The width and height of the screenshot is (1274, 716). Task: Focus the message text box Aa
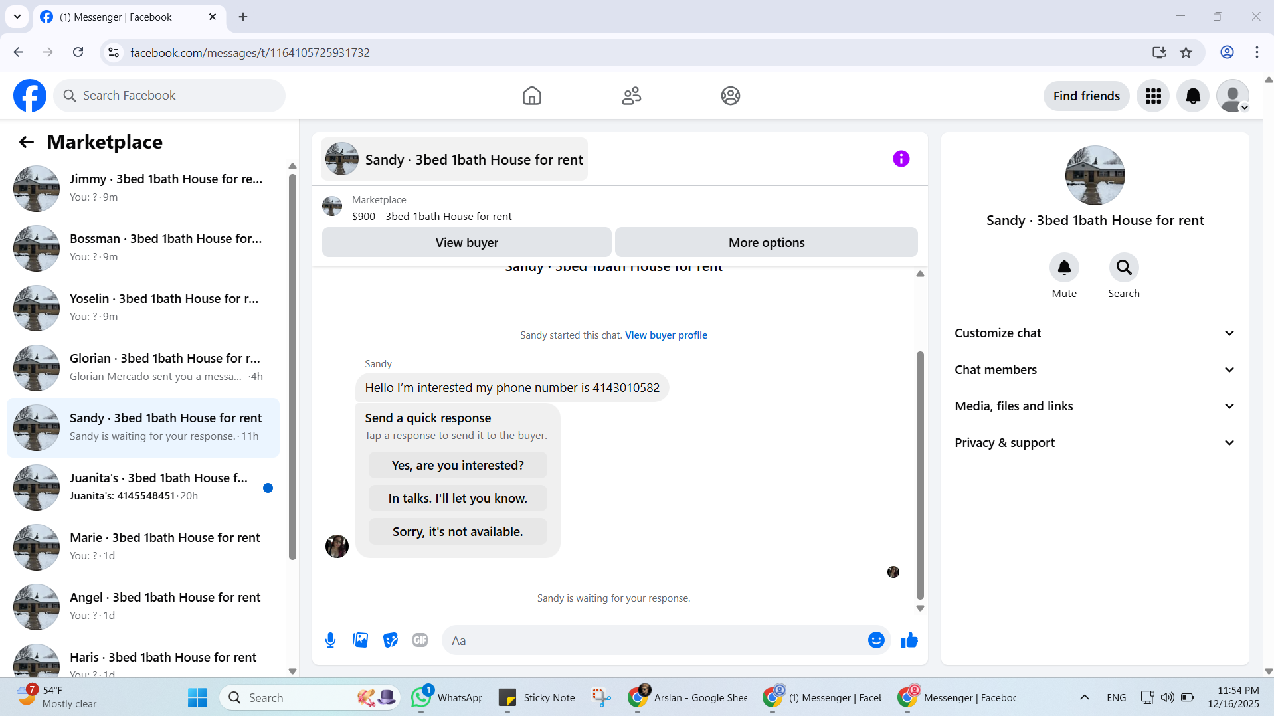[x=654, y=640]
